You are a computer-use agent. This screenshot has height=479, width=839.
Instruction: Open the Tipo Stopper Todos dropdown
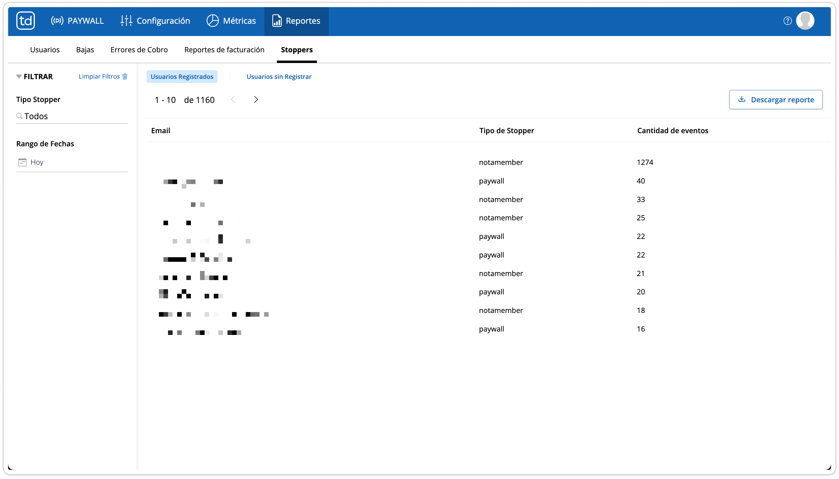(x=72, y=116)
